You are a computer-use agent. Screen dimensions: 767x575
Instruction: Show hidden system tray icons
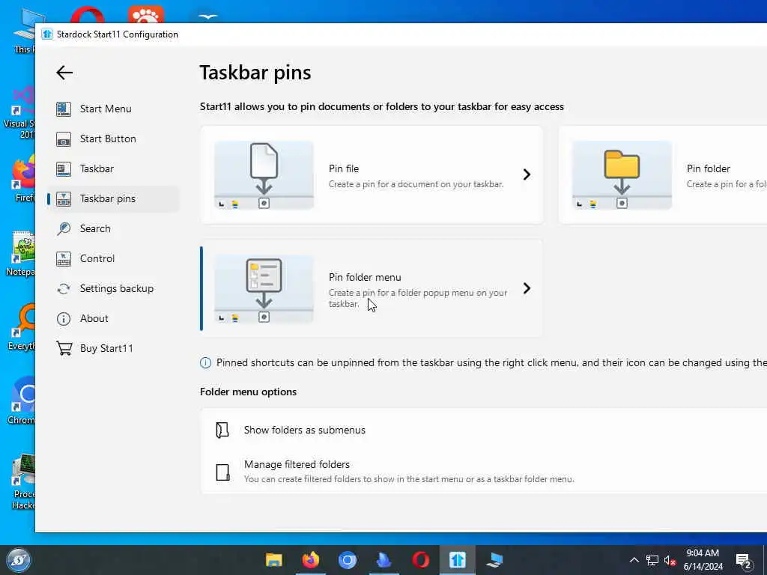click(x=634, y=560)
